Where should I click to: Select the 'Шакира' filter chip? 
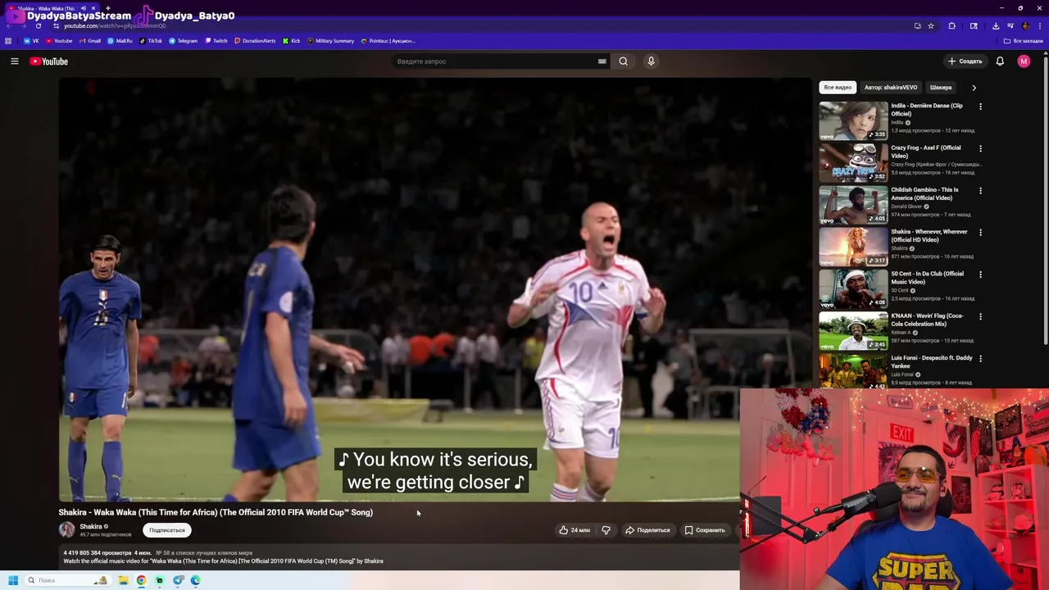point(941,87)
